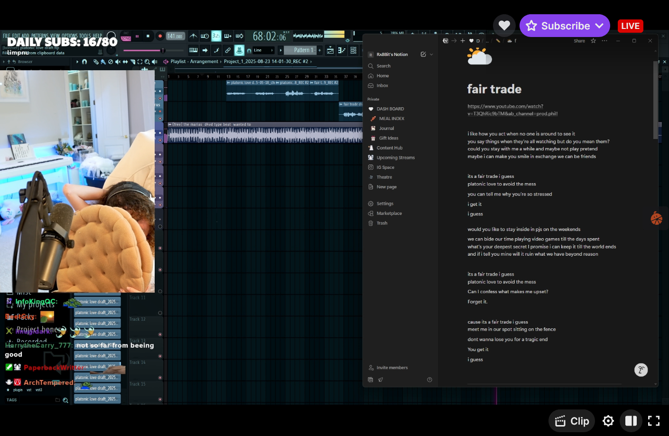Toggle the countdown before recording button
This screenshot has height=436, width=669.
click(216, 36)
